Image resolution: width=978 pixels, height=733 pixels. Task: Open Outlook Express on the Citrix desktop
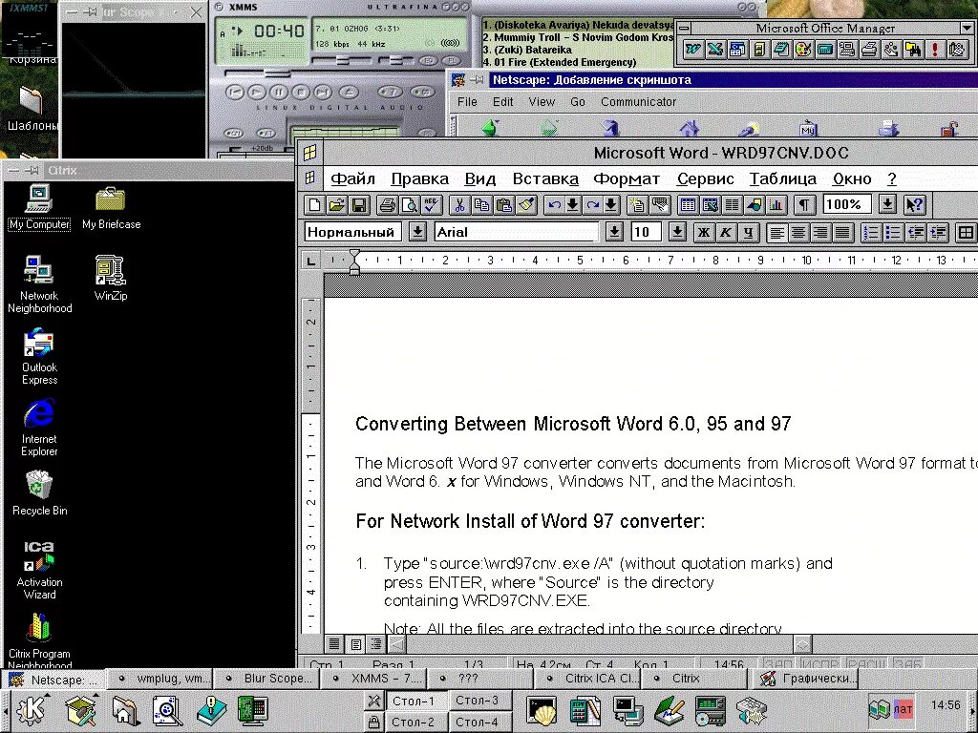click(39, 358)
